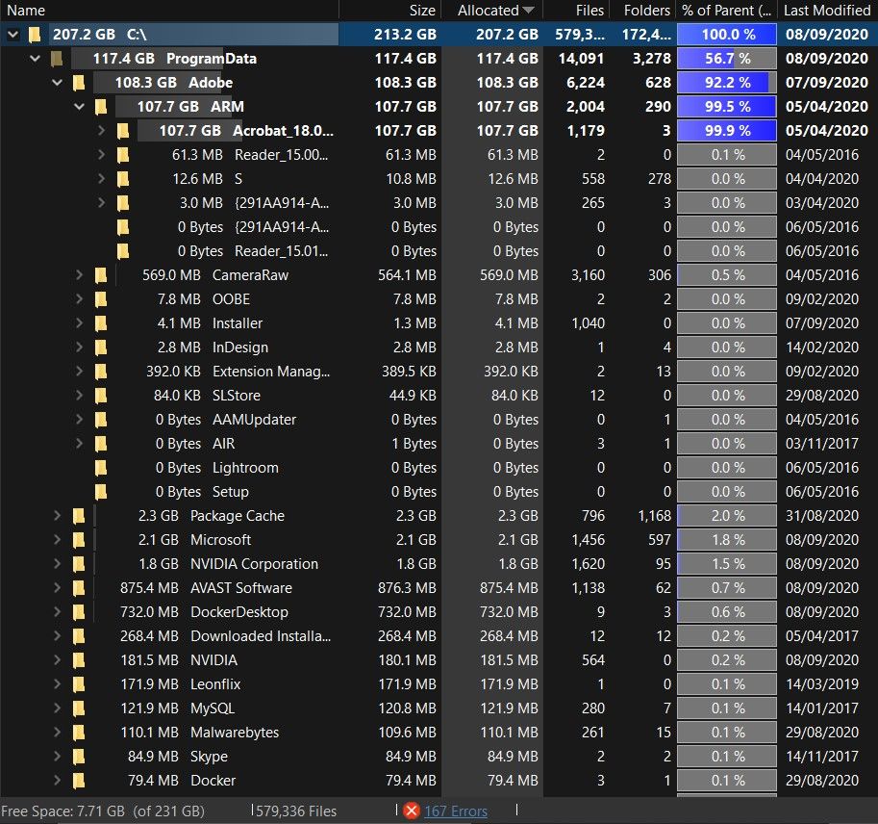
Task: Collapse the C:\ root node
Action: (13, 35)
